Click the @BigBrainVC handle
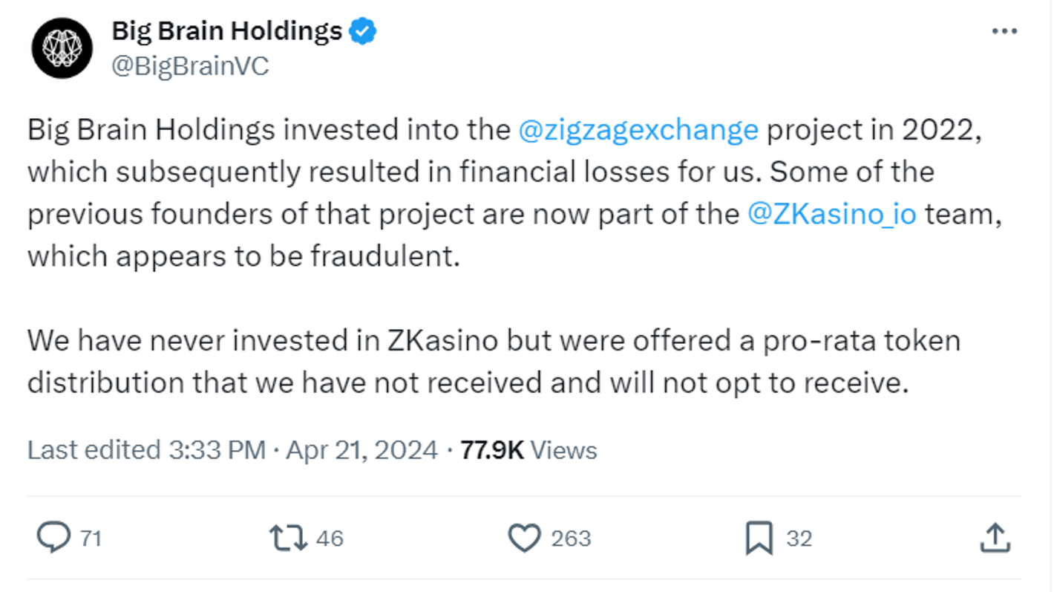The width and height of the screenshot is (1054, 592). pyautogui.click(x=191, y=66)
